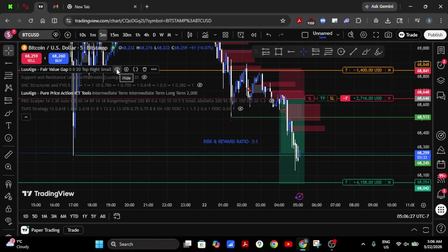Cancel the +4,158.00 USD order
The image size is (448, 252).
[389, 182]
